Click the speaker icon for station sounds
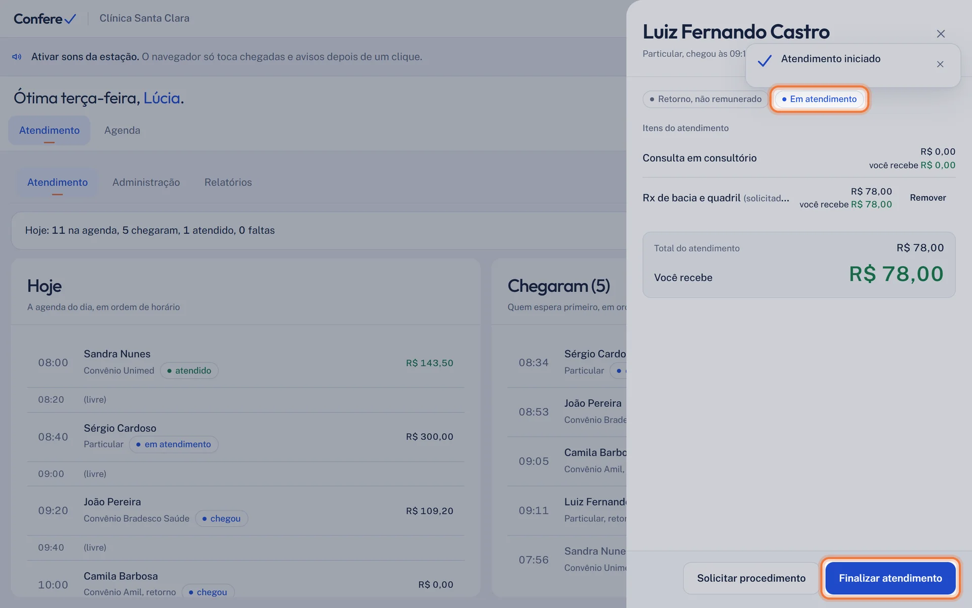Screen dimensions: 972x608 (17, 57)
